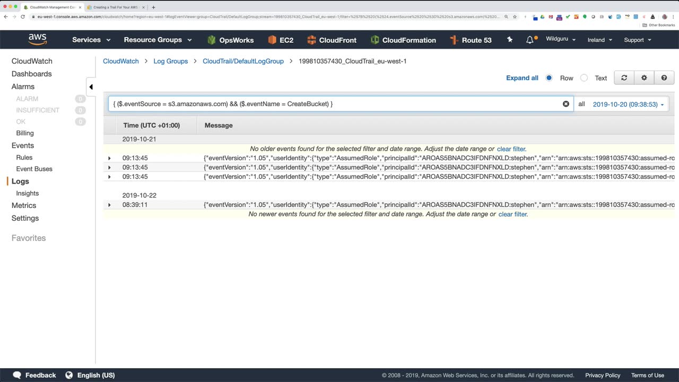This screenshot has height=382, width=679.
Task: Open the Chrome profile avatar
Action: tap(665, 16)
